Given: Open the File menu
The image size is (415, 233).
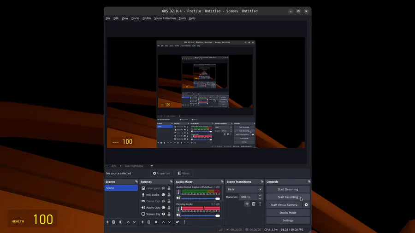Looking at the screenshot, I should pyautogui.click(x=108, y=18).
